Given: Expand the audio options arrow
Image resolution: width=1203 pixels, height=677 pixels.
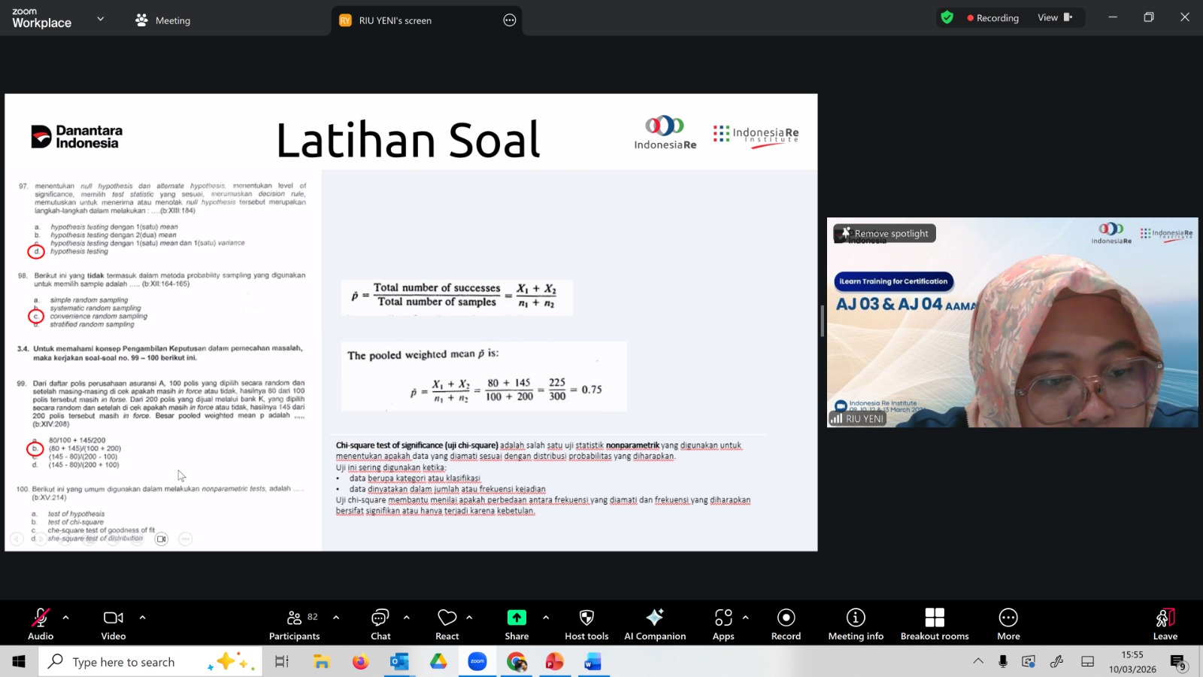Looking at the screenshot, I should click(66, 618).
